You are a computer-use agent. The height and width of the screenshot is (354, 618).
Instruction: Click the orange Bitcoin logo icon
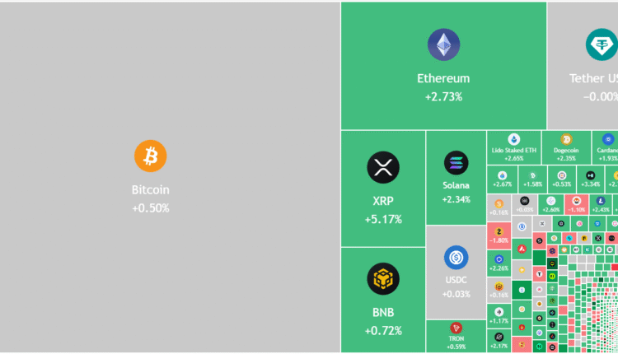pyautogui.click(x=151, y=156)
